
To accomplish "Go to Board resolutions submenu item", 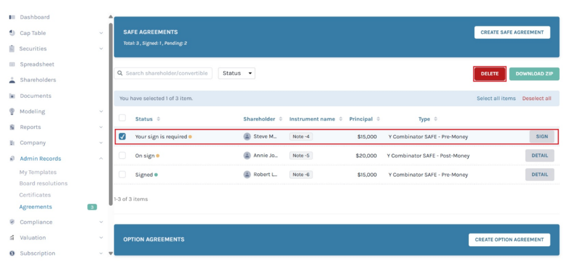I will click(43, 184).
